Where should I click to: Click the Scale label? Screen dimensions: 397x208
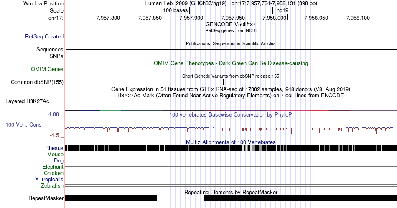(x=56, y=10)
